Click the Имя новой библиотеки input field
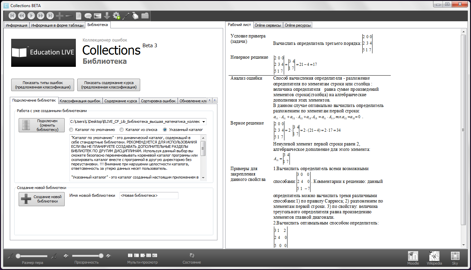The image size is (471, 270). point(149,195)
